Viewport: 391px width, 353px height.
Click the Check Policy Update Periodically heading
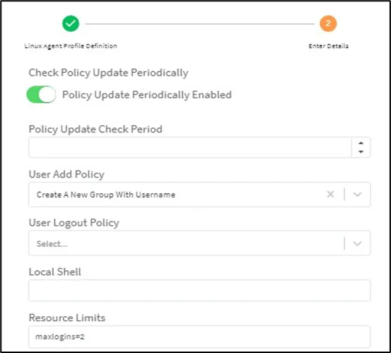click(x=108, y=73)
